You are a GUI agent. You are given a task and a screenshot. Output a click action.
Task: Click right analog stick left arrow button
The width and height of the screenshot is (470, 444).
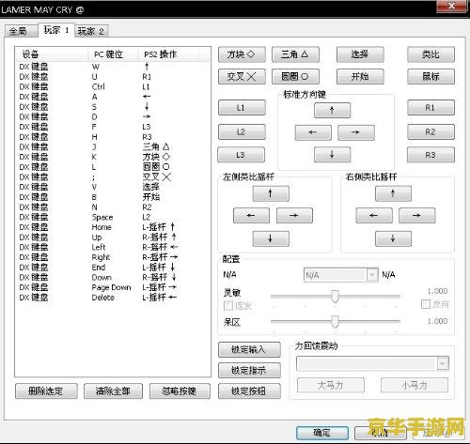tap(374, 216)
